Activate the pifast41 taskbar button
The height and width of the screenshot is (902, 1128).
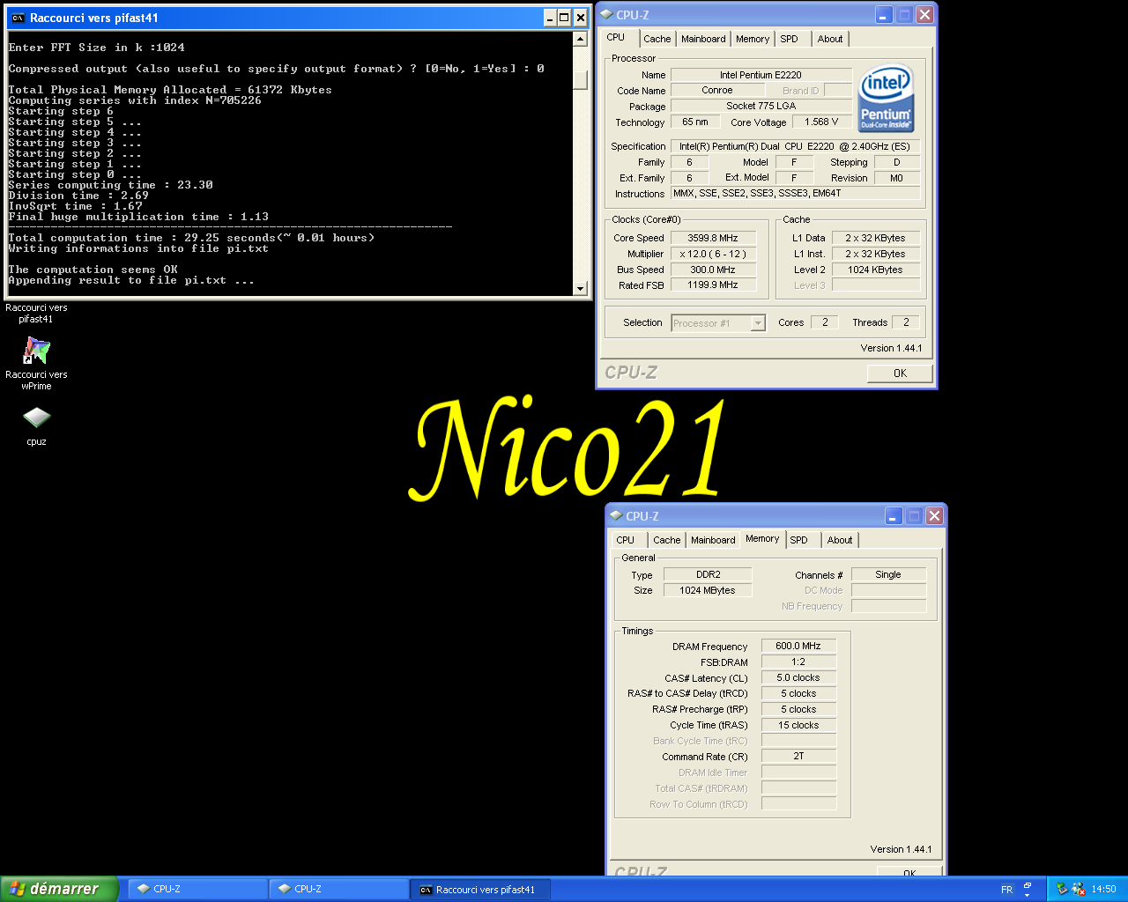click(x=480, y=890)
